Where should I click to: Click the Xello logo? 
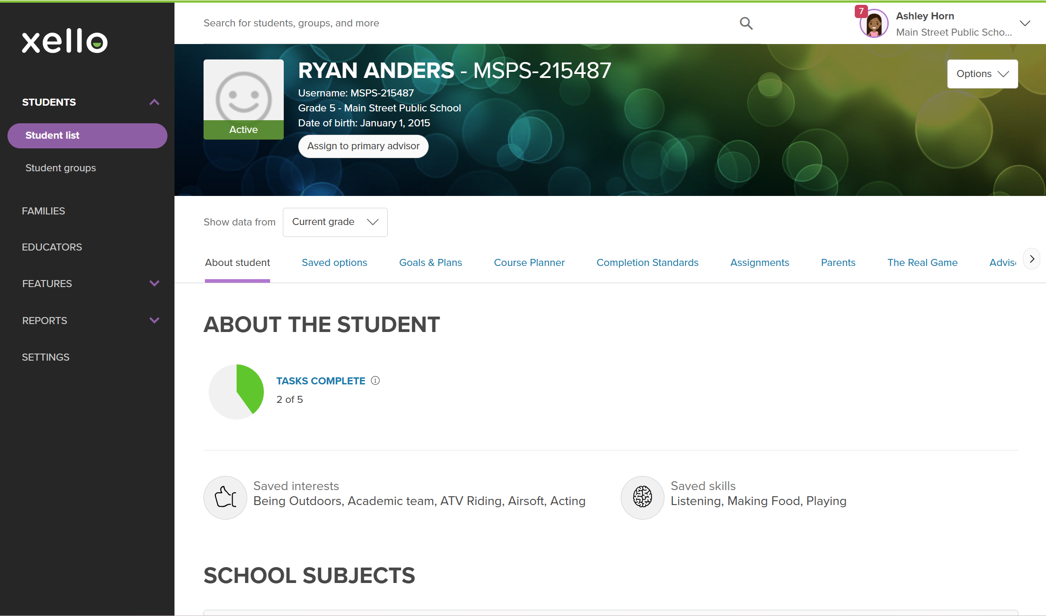65,41
